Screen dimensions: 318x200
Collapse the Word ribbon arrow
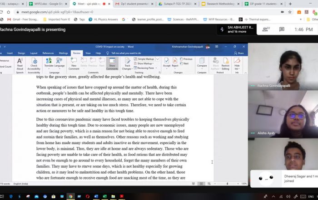(x=245, y=73)
